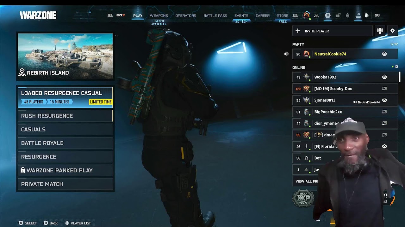Select Warzone Ranked Play

[65, 170]
